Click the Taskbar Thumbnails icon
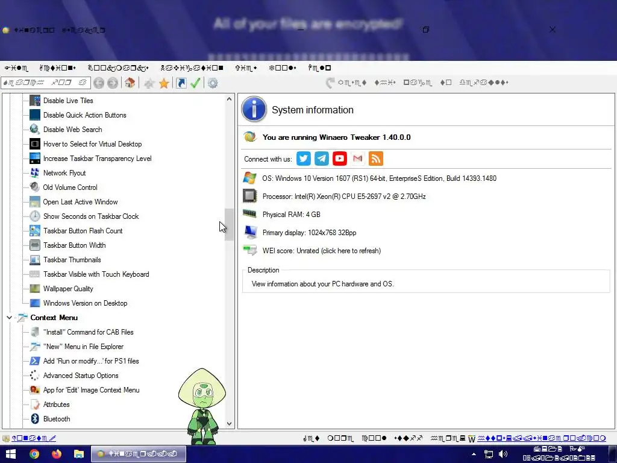 34,259
